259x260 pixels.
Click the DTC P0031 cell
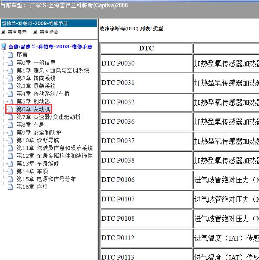click(146, 83)
